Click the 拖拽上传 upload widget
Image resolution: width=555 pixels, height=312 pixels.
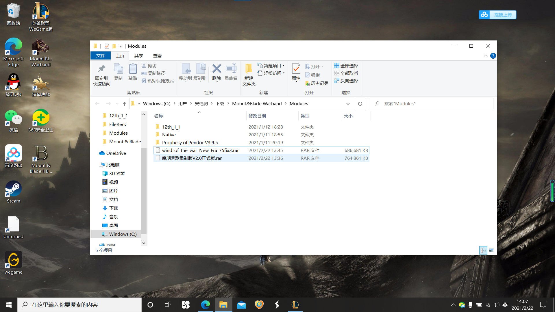[497, 15]
